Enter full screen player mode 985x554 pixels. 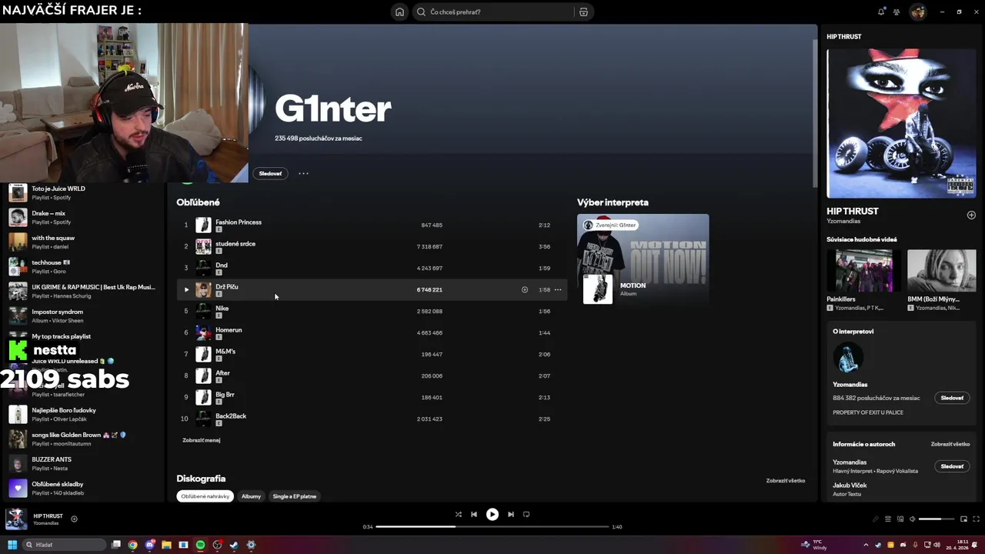(975, 519)
